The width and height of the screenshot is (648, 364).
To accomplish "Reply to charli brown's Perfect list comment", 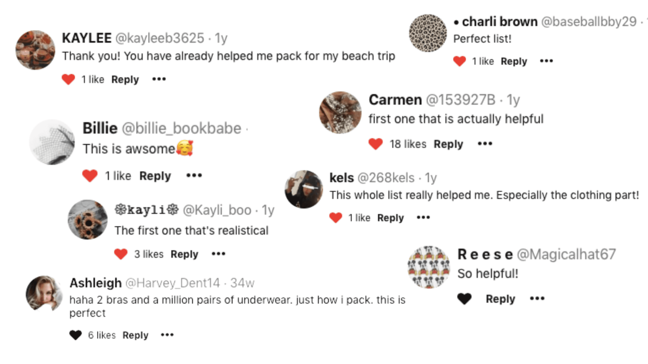I will (x=514, y=62).
